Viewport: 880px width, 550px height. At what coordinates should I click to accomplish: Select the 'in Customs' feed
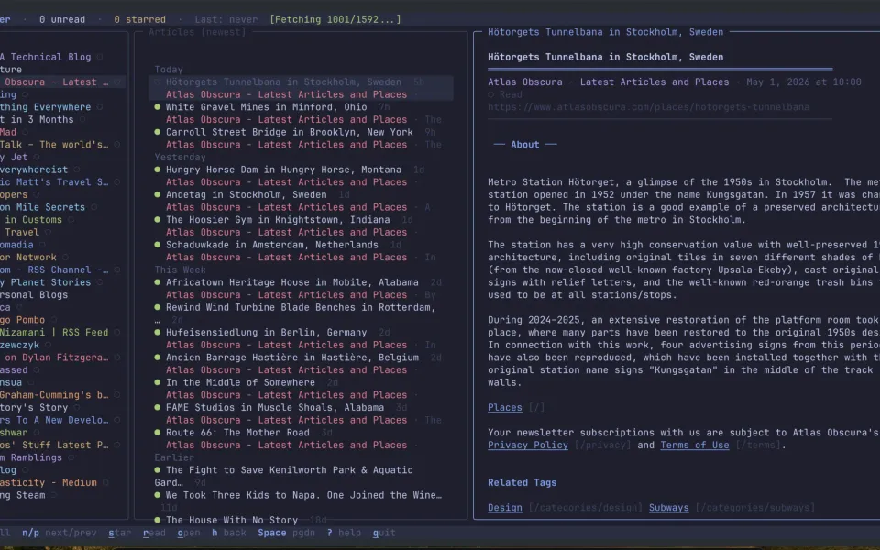34,219
